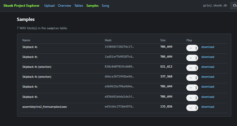The width and height of the screenshot is (237, 126).
Task: Go to the Upload page
Action: point(49,6)
